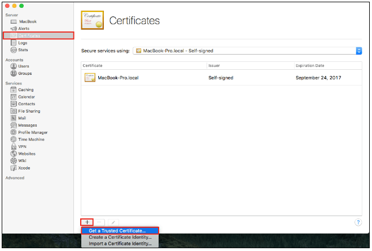Click the help question mark button

pyautogui.click(x=358, y=222)
